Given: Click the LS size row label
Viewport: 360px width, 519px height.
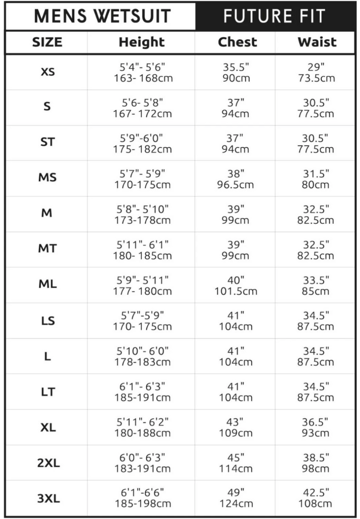Looking at the screenshot, I should click(47, 320).
